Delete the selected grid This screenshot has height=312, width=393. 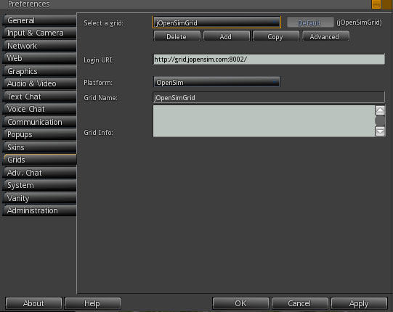177,36
